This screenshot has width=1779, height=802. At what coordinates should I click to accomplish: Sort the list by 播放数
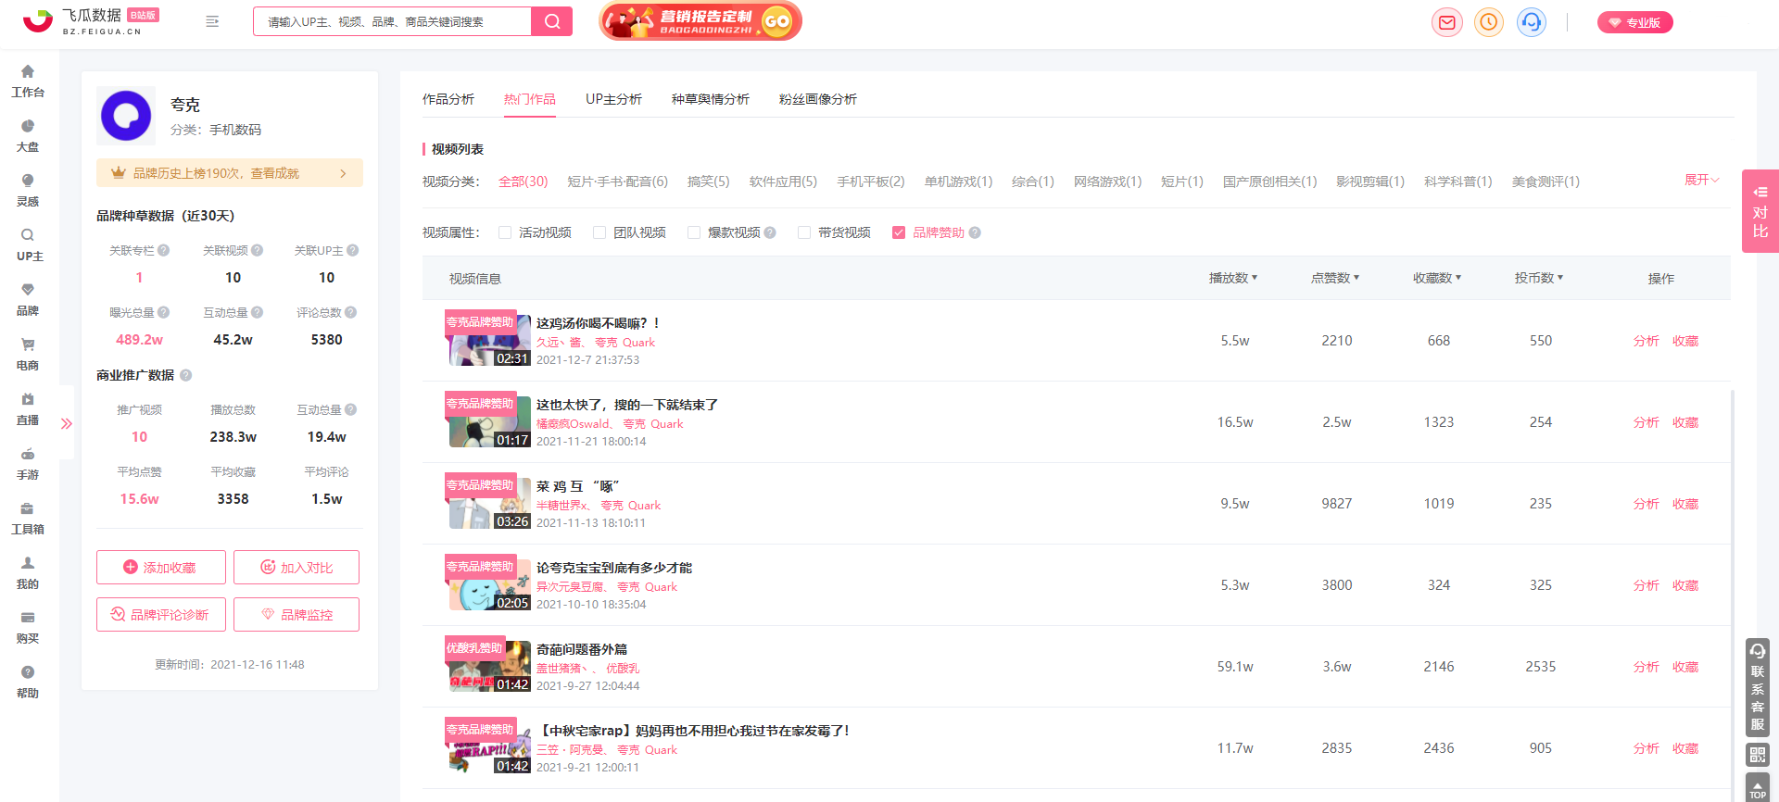[1233, 278]
